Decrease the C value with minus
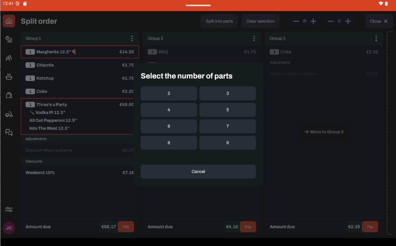396x246 pixels. [331, 21]
